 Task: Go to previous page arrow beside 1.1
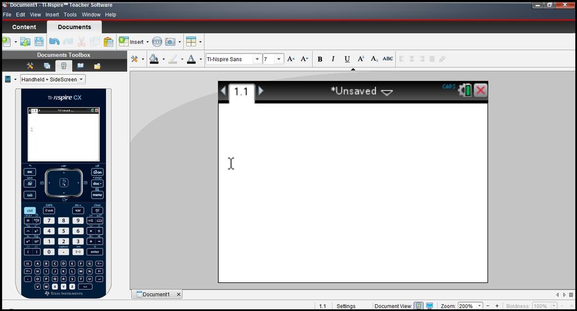tap(223, 91)
